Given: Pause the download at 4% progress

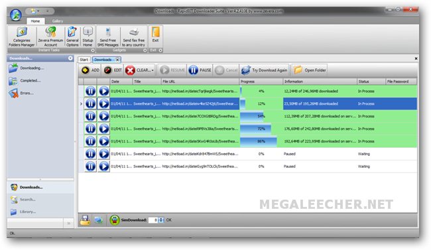Looking at the screenshot, I should coord(90,91).
